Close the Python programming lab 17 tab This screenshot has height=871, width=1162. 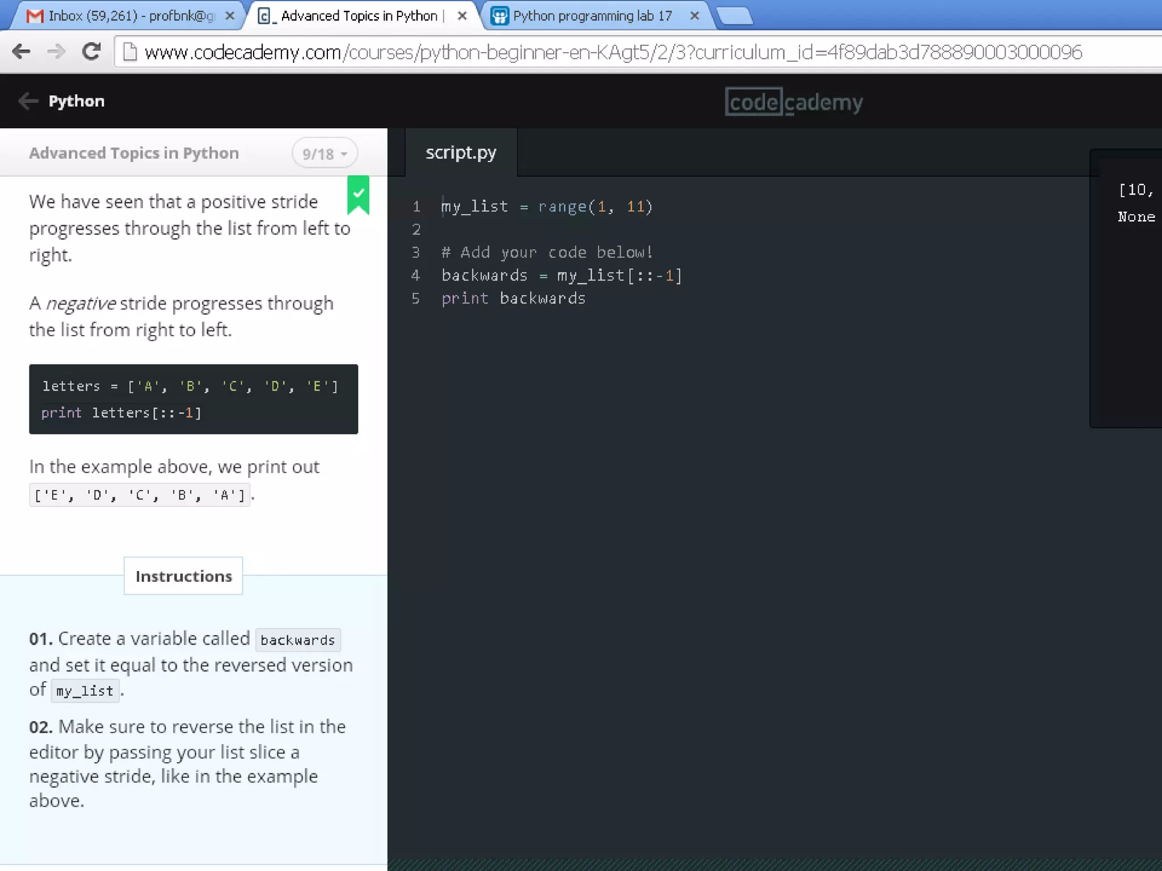coord(694,16)
